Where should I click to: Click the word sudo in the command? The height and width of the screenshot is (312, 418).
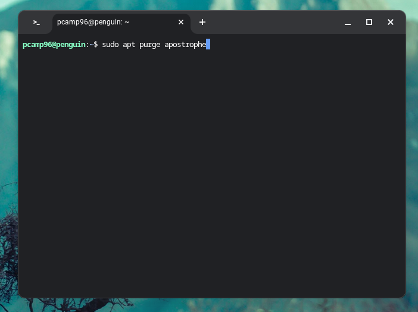tap(110, 45)
